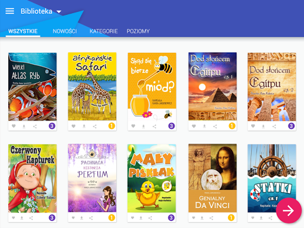
Task: Share the Skąd się bierze miód book
Action: coord(154,126)
